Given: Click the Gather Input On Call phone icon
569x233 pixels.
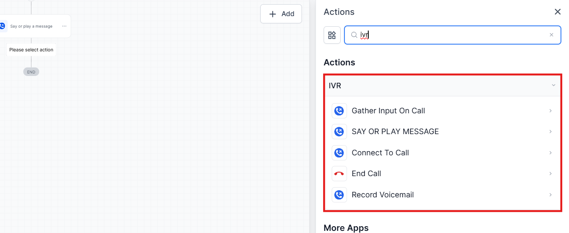Looking at the screenshot, I should pos(339,111).
